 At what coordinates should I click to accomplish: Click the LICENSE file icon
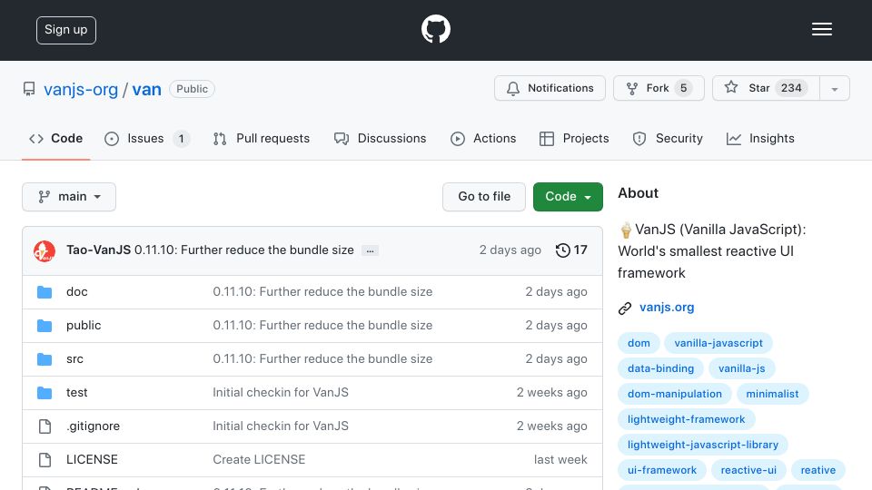tap(45, 459)
